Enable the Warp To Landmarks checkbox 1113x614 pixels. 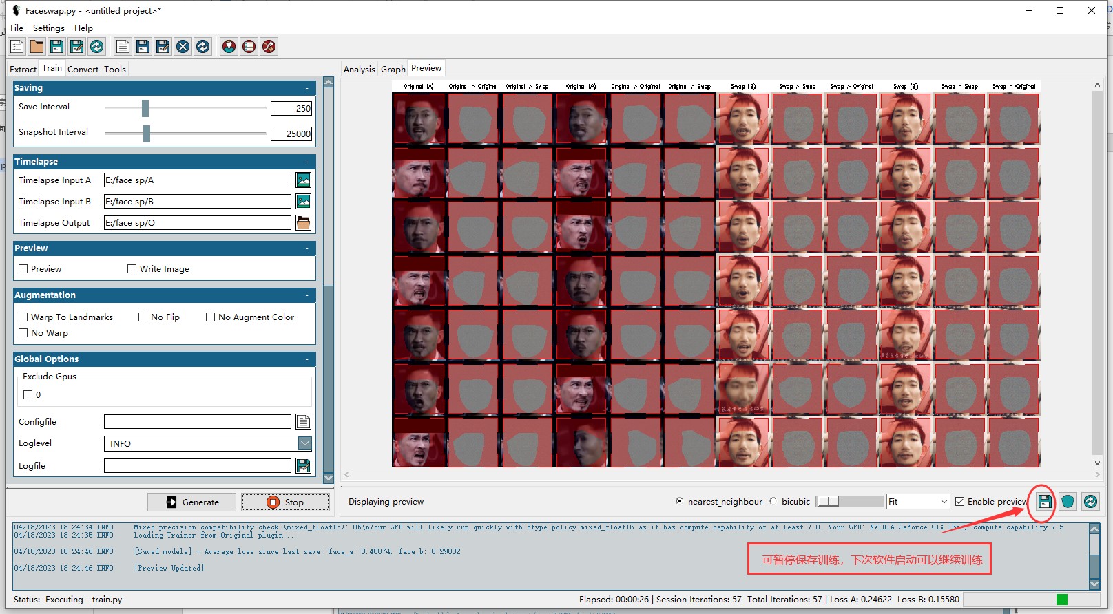pos(23,317)
